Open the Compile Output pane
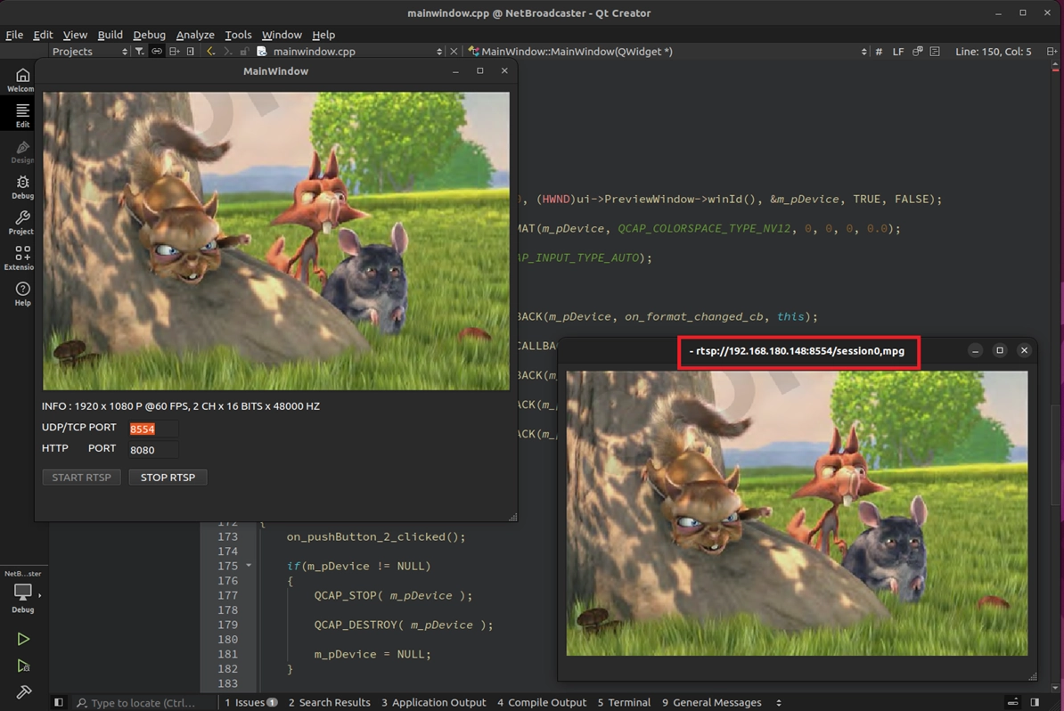The height and width of the screenshot is (711, 1064). pos(542,703)
